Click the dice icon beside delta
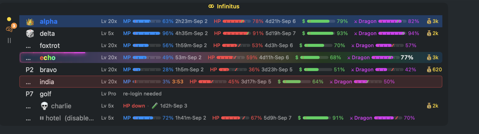The height and width of the screenshot is (134, 479). click(x=30, y=33)
